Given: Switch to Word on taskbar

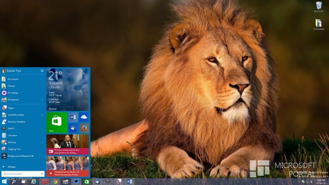Looking at the screenshot, I should 129,181.
